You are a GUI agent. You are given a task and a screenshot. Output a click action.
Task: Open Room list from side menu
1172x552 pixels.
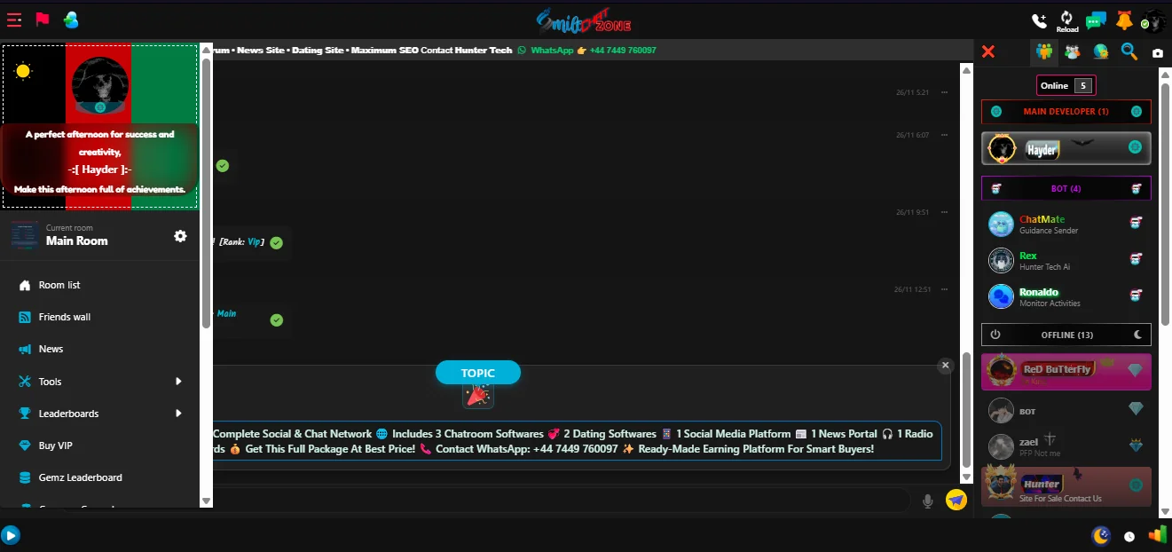tap(59, 285)
